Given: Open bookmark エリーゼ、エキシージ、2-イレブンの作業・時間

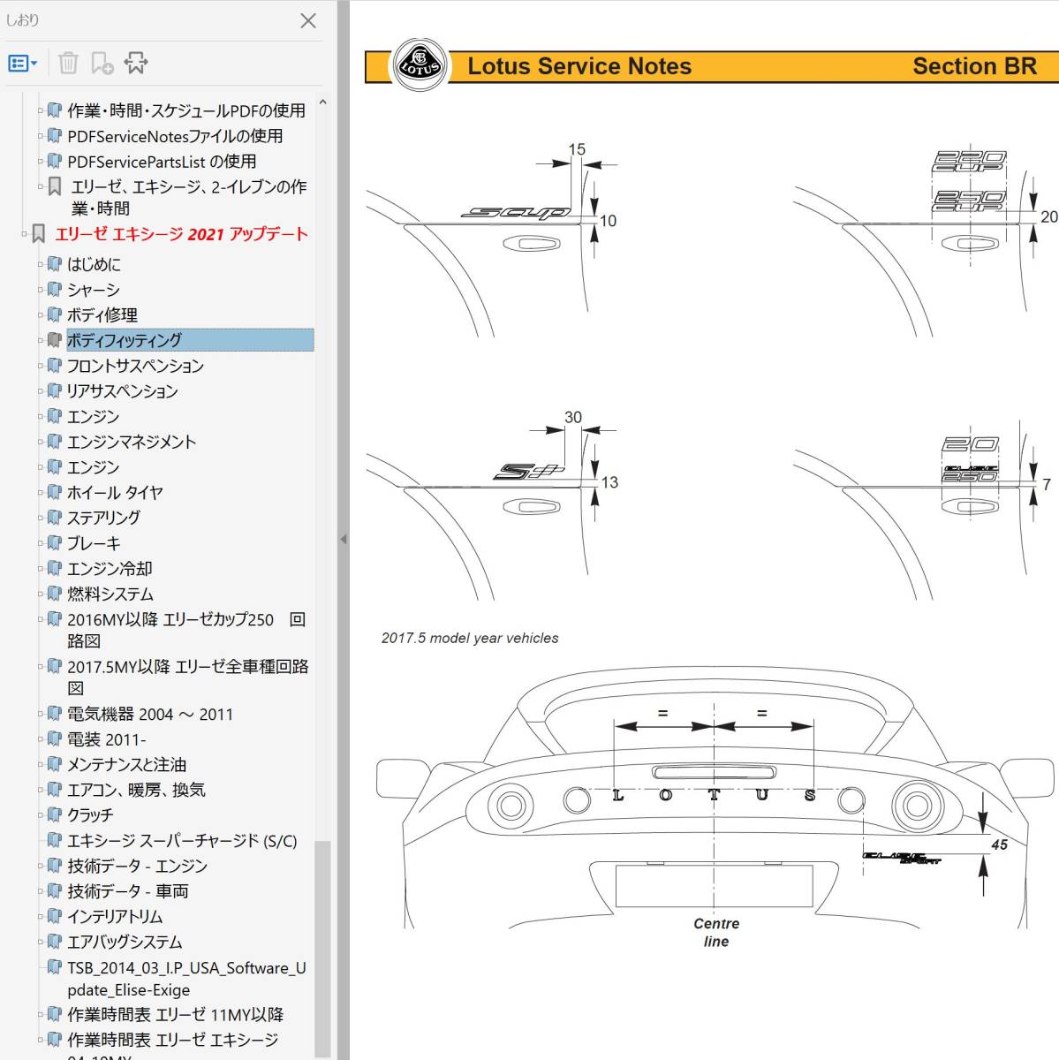Looking at the screenshot, I should [189, 198].
